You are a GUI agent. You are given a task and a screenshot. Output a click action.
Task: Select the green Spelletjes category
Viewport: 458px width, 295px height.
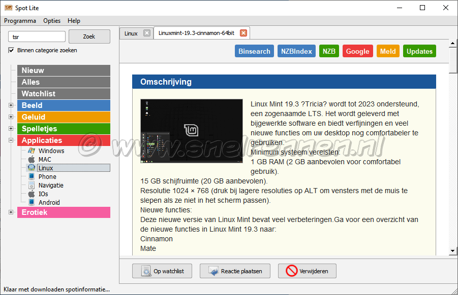tap(64, 129)
